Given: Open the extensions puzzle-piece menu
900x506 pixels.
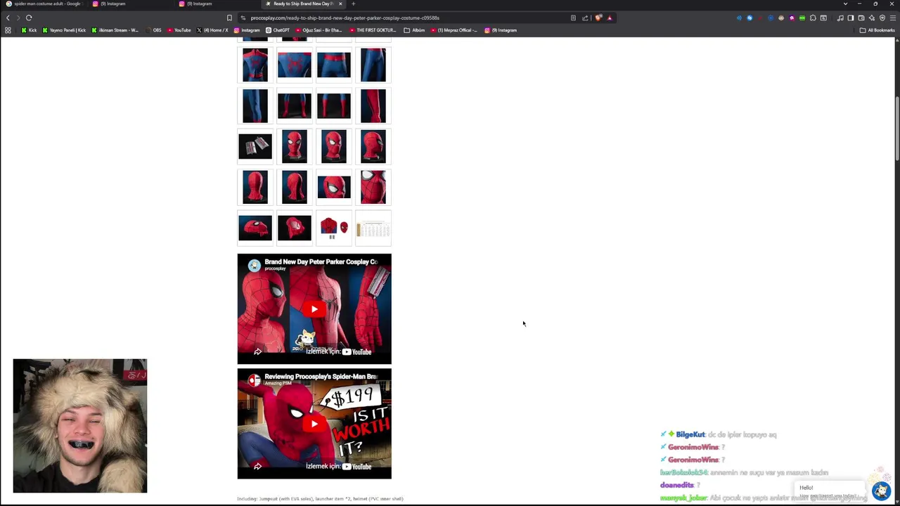Looking at the screenshot, I should pos(813,18).
